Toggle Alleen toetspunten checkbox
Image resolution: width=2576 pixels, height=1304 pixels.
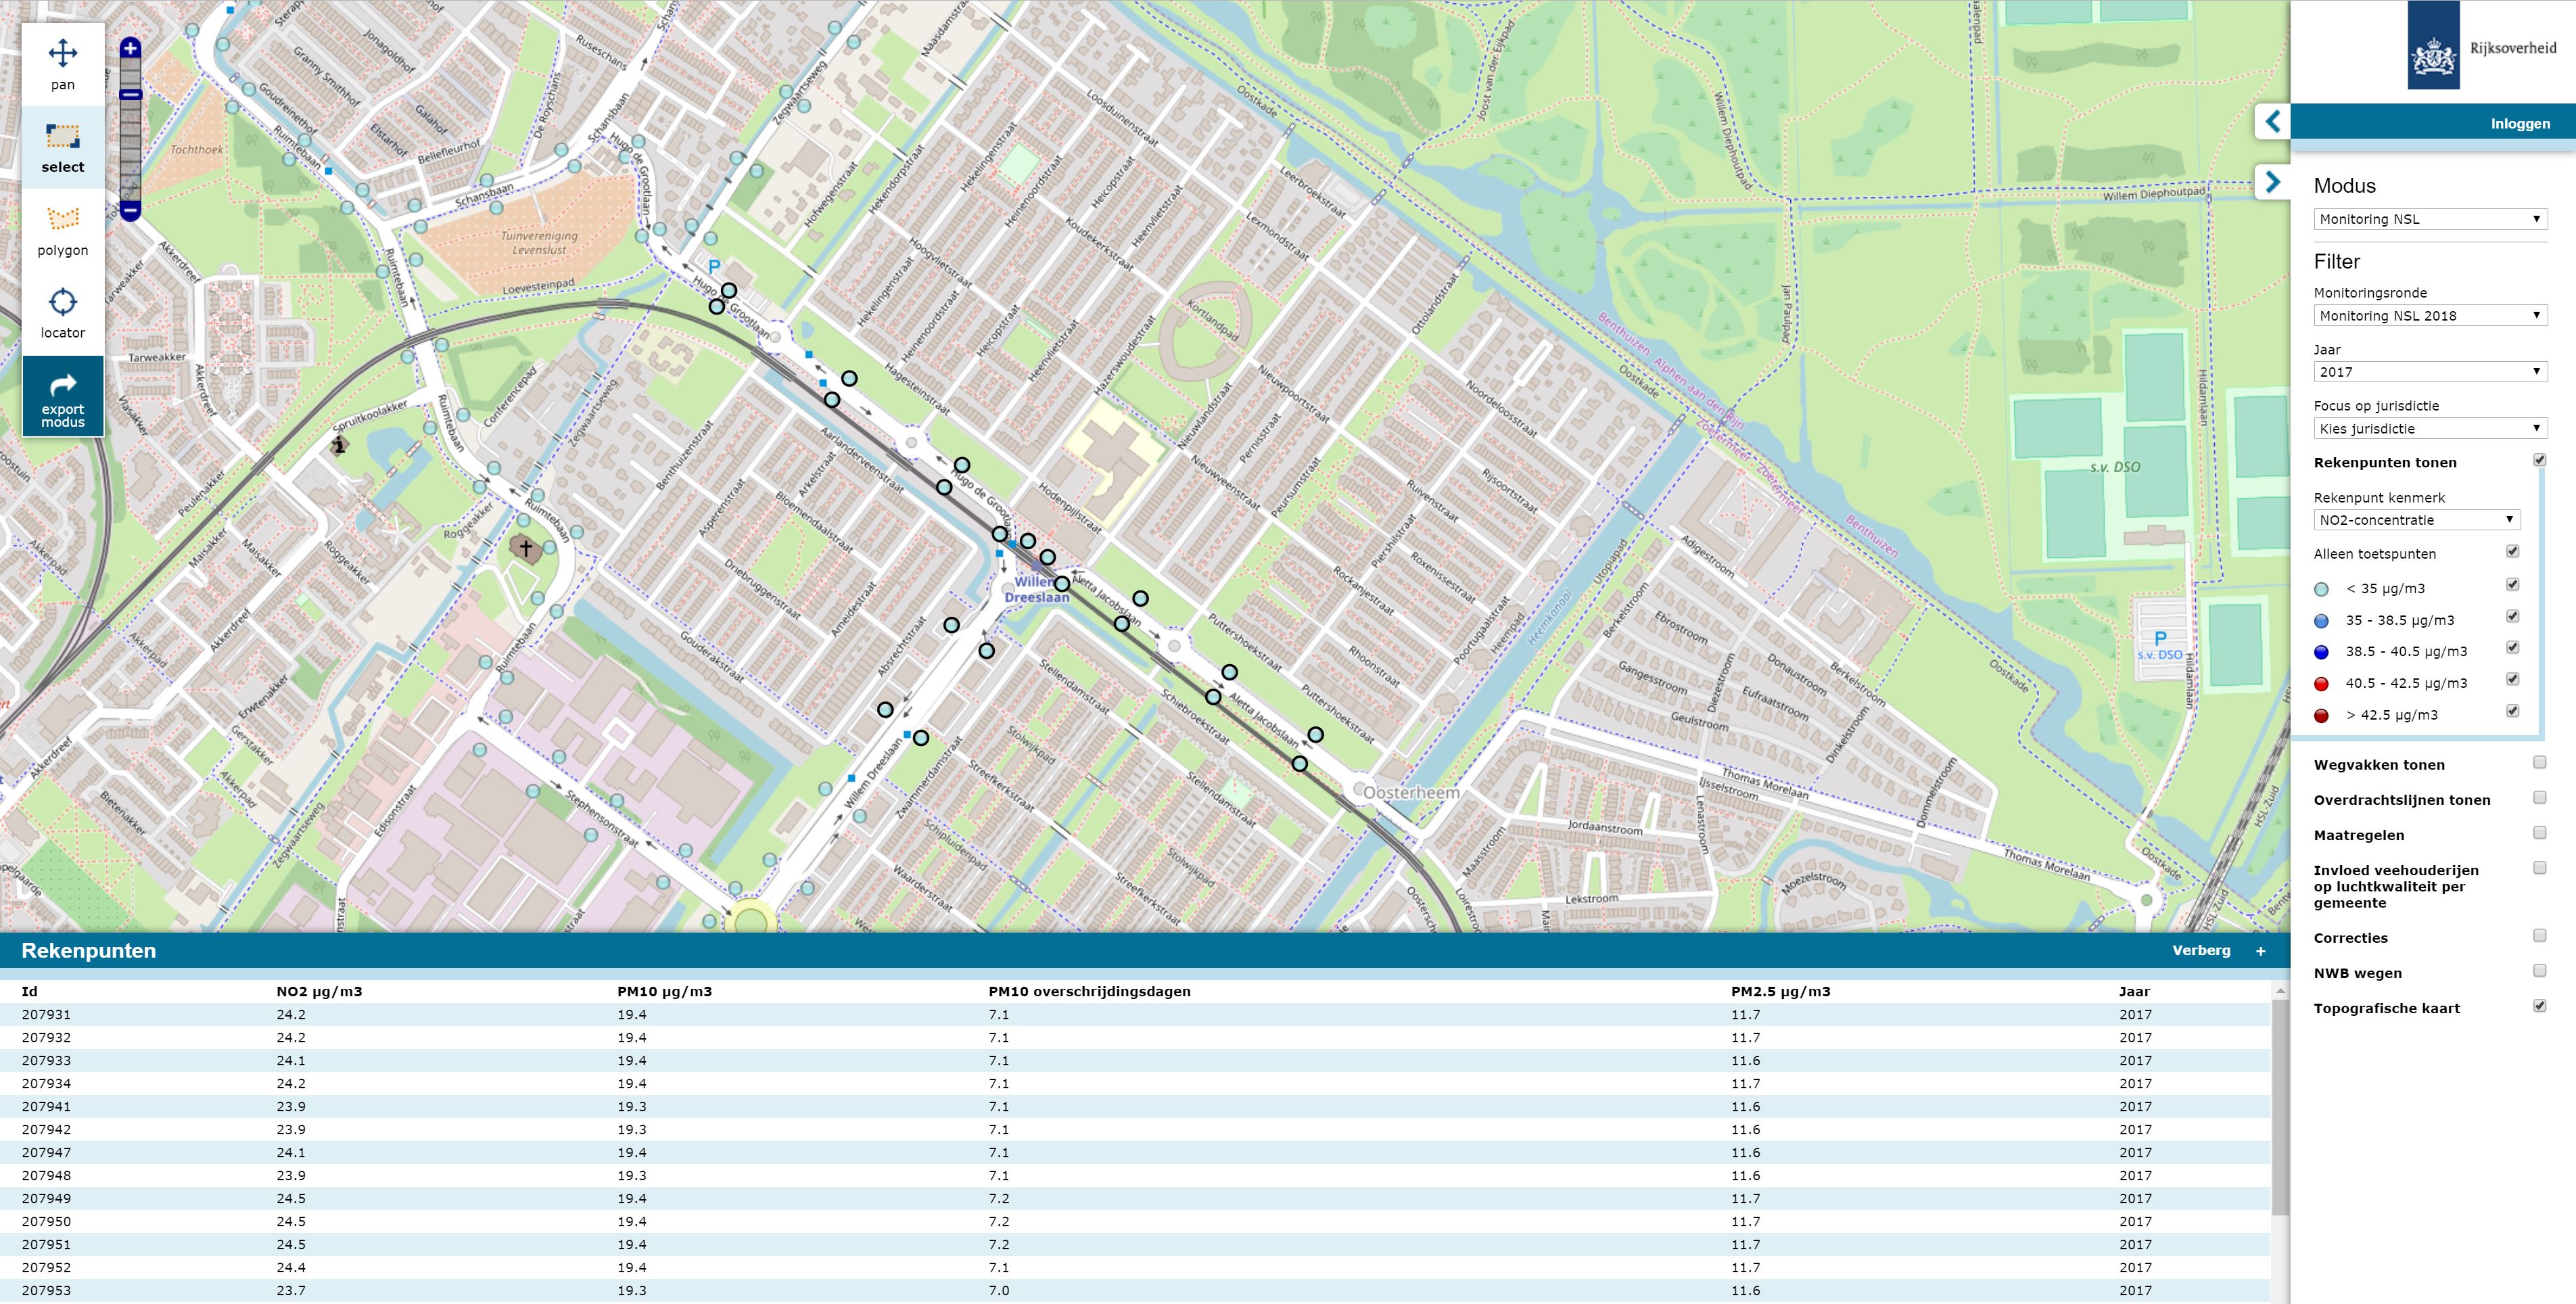click(x=2512, y=552)
